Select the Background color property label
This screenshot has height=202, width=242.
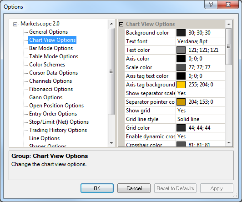pyautogui.click(x=147, y=33)
